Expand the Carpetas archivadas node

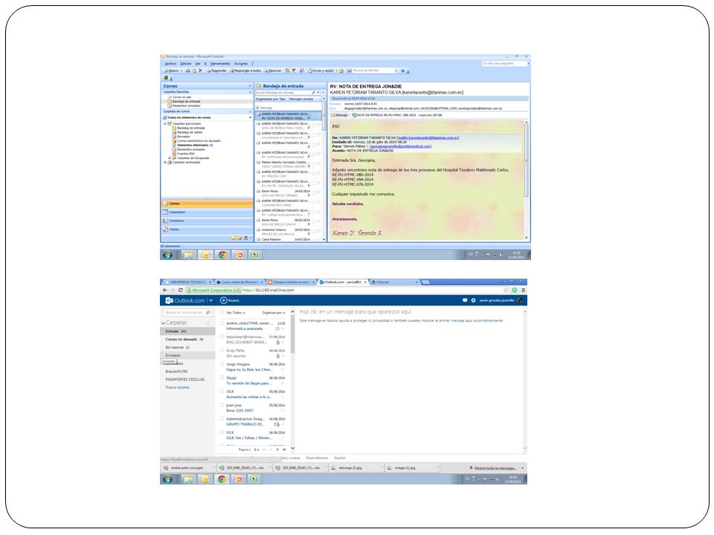point(165,163)
